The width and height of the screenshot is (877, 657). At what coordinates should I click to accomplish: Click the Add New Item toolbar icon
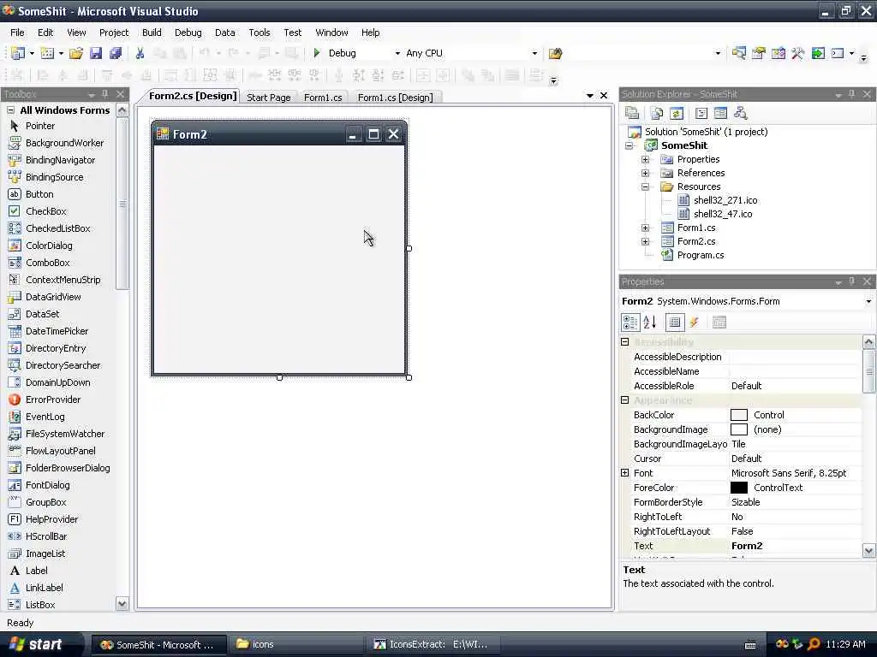48,53
